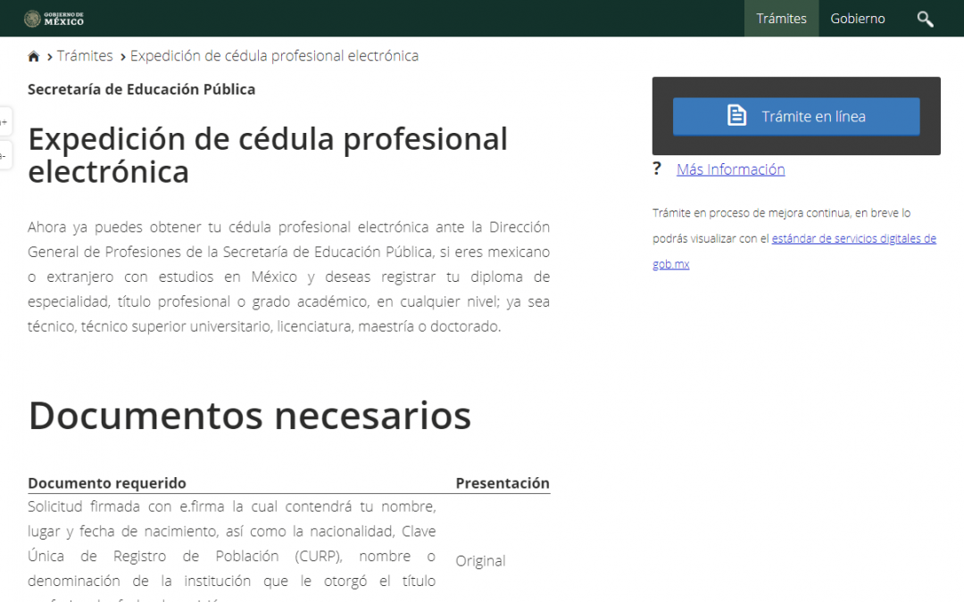Click the Gobierno de México logo
Image resolution: width=964 pixels, height=602 pixels.
pyautogui.click(x=54, y=19)
